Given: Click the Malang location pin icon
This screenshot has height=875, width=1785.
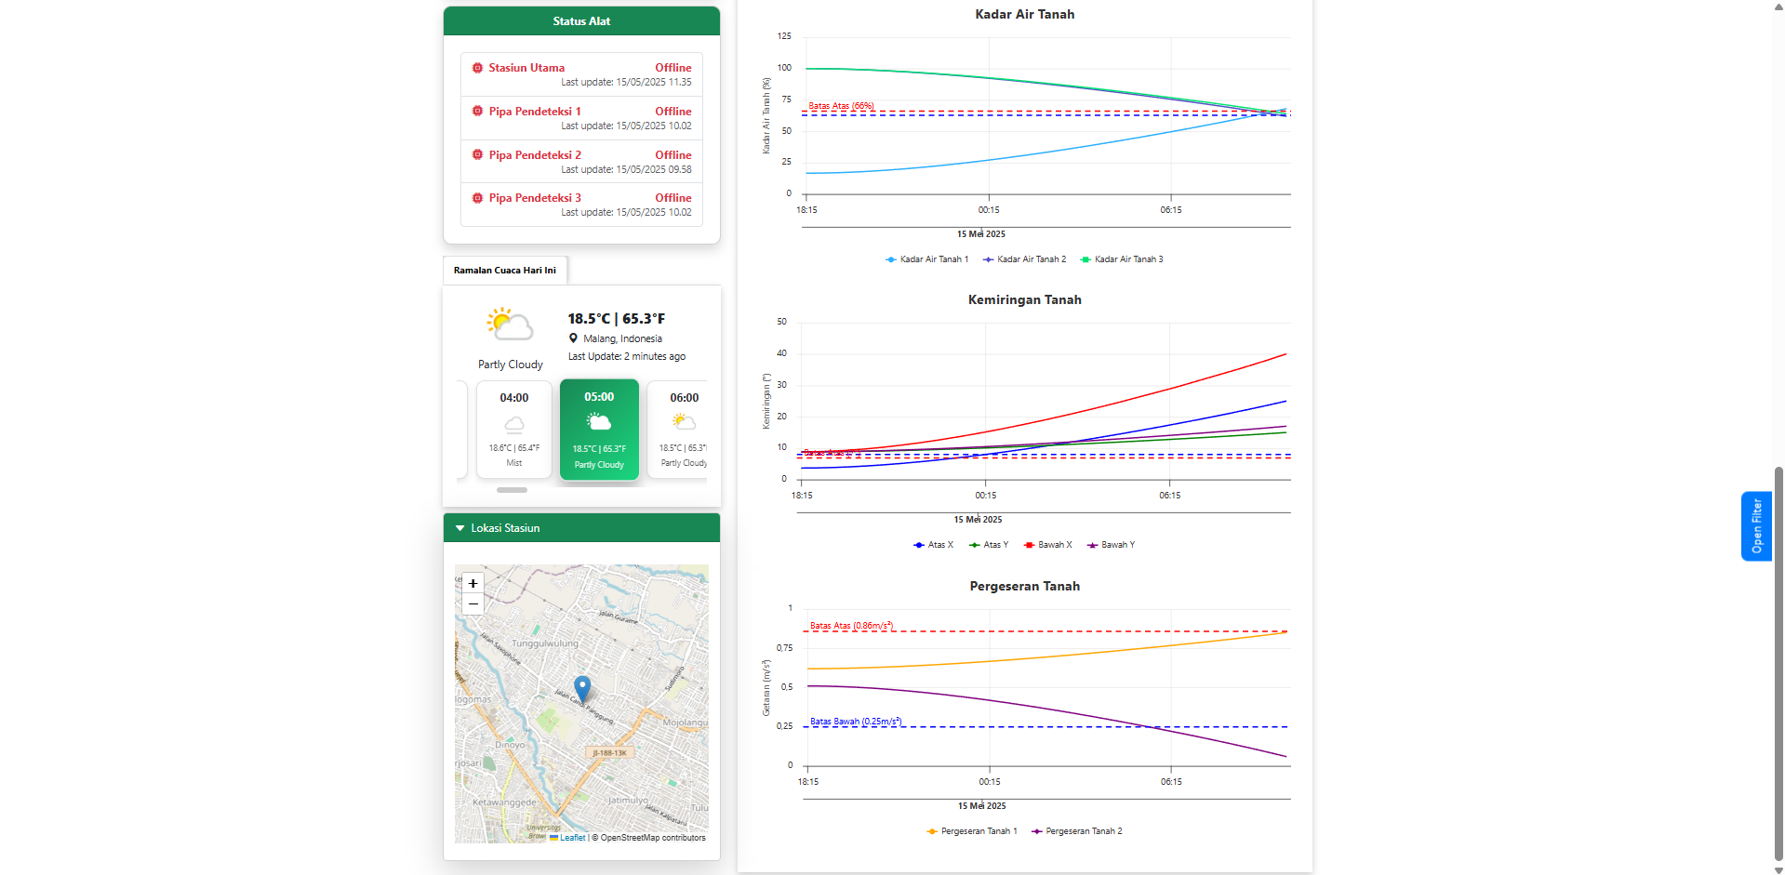Looking at the screenshot, I should click(573, 338).
